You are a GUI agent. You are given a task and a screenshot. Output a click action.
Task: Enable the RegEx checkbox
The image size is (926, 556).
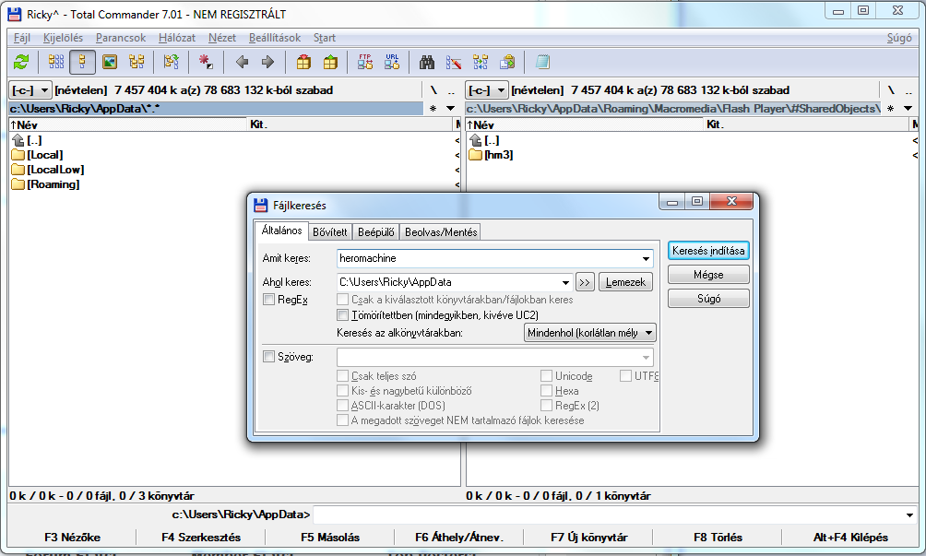coord(269,300)
